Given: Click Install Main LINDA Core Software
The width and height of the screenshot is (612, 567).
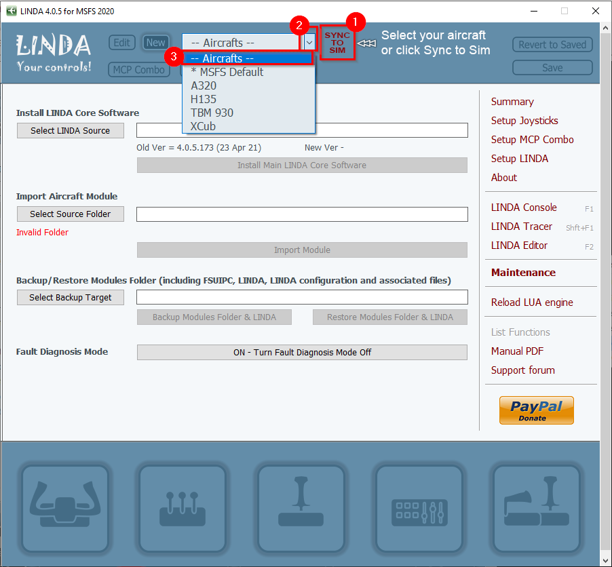Looking at the screenshot, I should [x=302, y=165].
